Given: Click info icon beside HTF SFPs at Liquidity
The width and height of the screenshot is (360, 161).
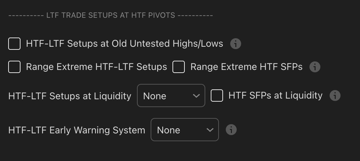Looking at the screenshot, I should (335, 96).
